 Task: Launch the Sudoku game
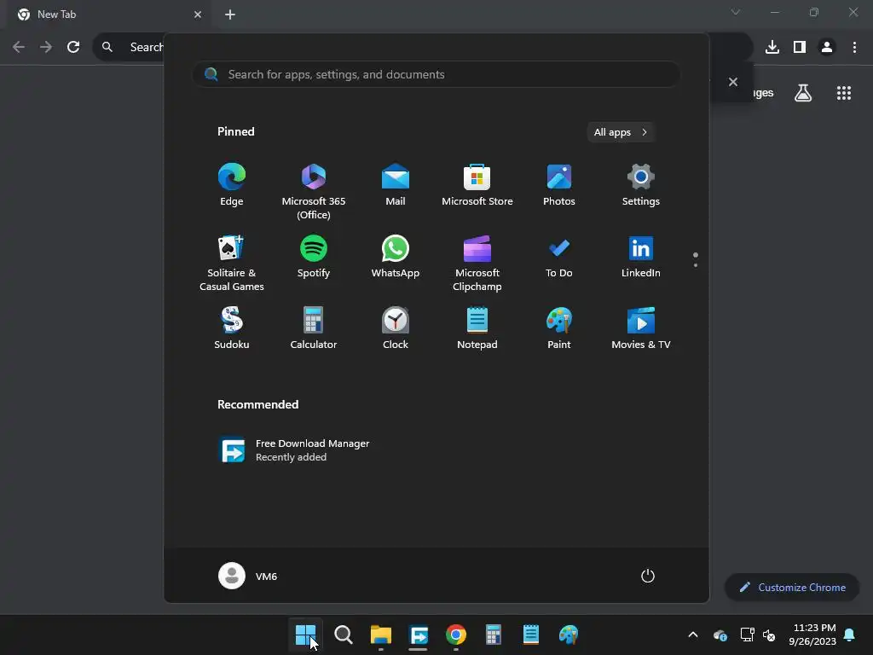tap(232, 328)
